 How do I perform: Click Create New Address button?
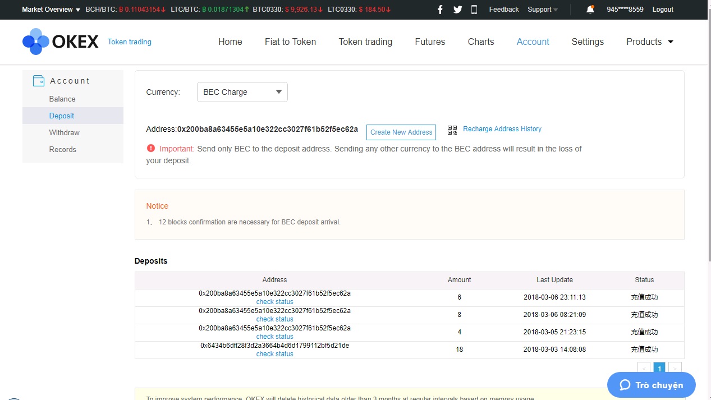401,132
